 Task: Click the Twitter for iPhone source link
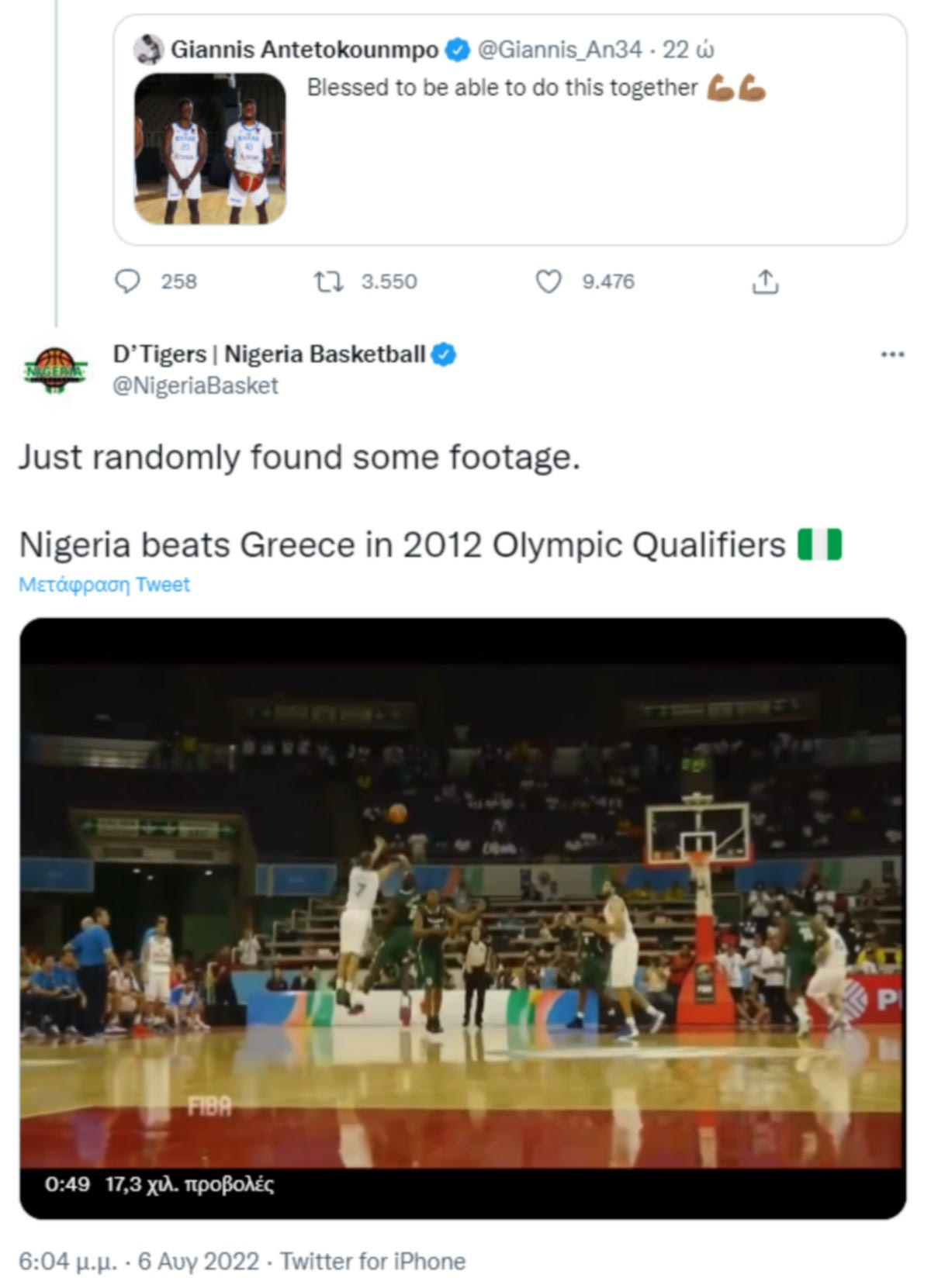372,1262
